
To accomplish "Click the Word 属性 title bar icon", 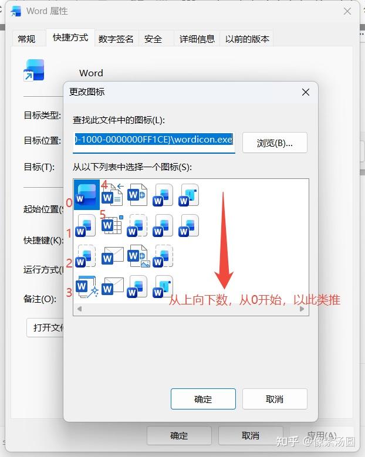I will coord(16,11).
